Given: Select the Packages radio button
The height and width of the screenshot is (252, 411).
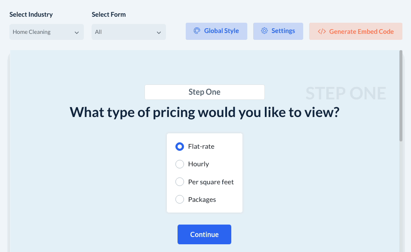Looking at the screenshot, I should click(180, 200).
